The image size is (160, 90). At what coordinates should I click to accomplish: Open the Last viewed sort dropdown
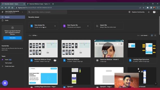(144, 35)
